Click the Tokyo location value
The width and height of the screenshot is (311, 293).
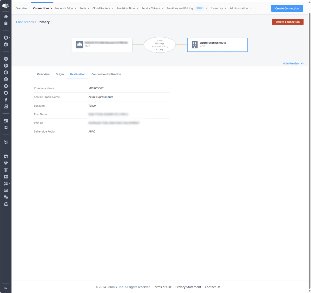(92, 106)
